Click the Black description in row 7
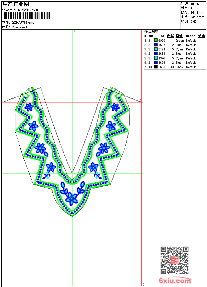The width and height of the screenshot is (207, 287). coord(179,67)
